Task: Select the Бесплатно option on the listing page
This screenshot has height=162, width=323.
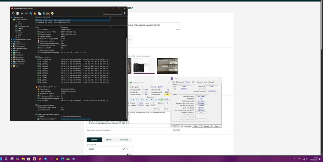Action: (x=124, y=140)
